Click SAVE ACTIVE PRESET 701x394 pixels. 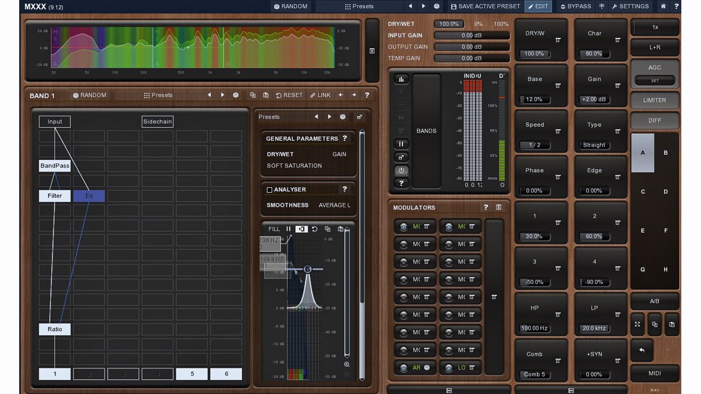click(485, 6)
